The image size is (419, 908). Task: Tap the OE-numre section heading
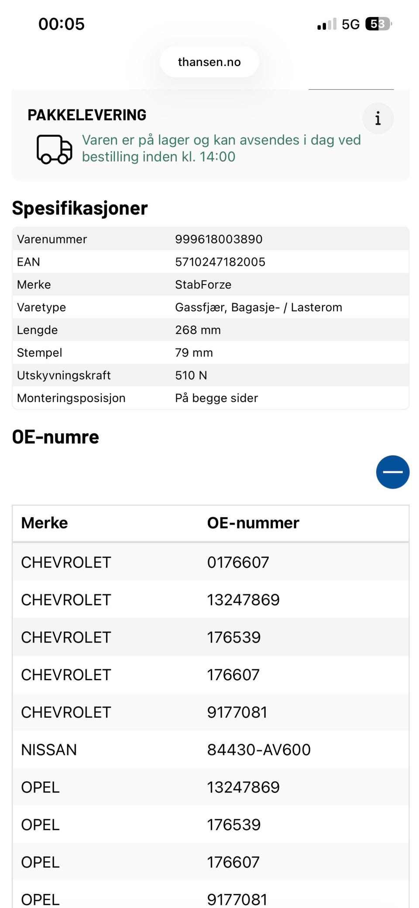click(x=55, y=437)
